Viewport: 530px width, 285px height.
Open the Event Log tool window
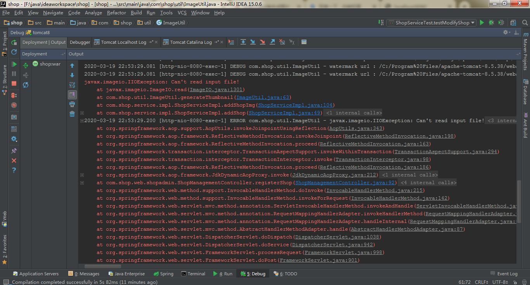(x=504, y=274)
